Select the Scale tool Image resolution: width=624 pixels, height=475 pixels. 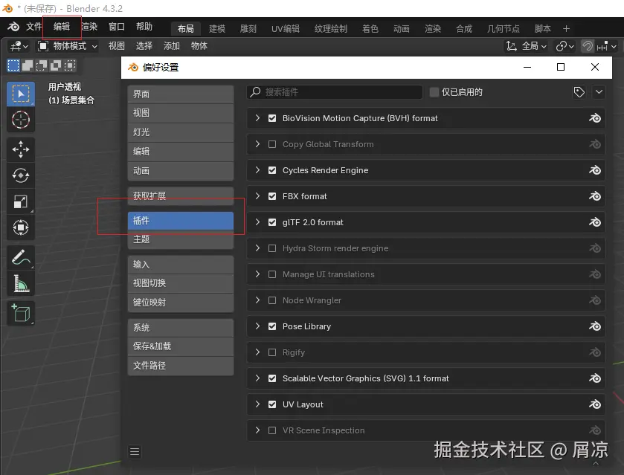tap(21, 201)
